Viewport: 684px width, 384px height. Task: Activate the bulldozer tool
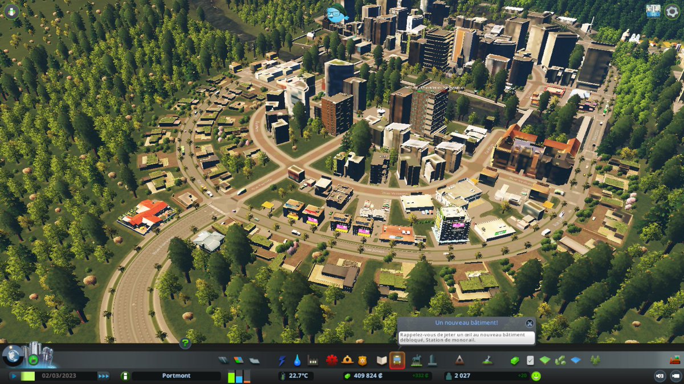point(675,360)
